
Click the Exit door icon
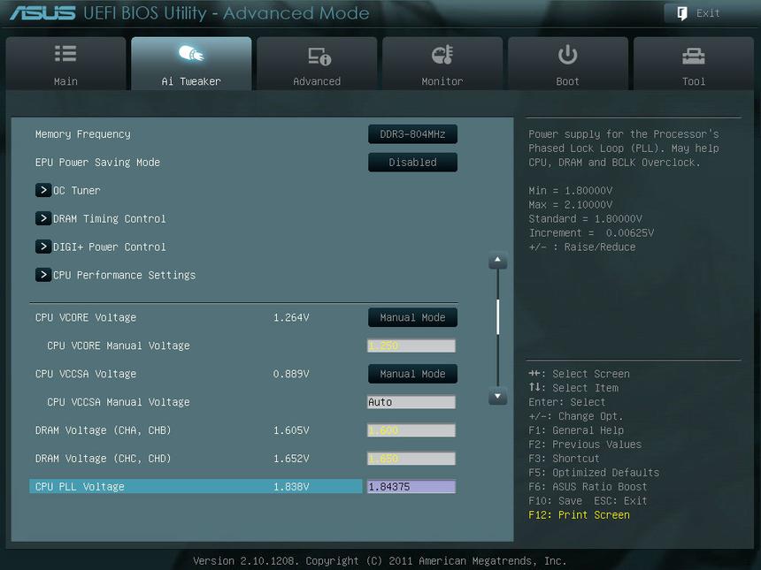[x=682, y=13]
